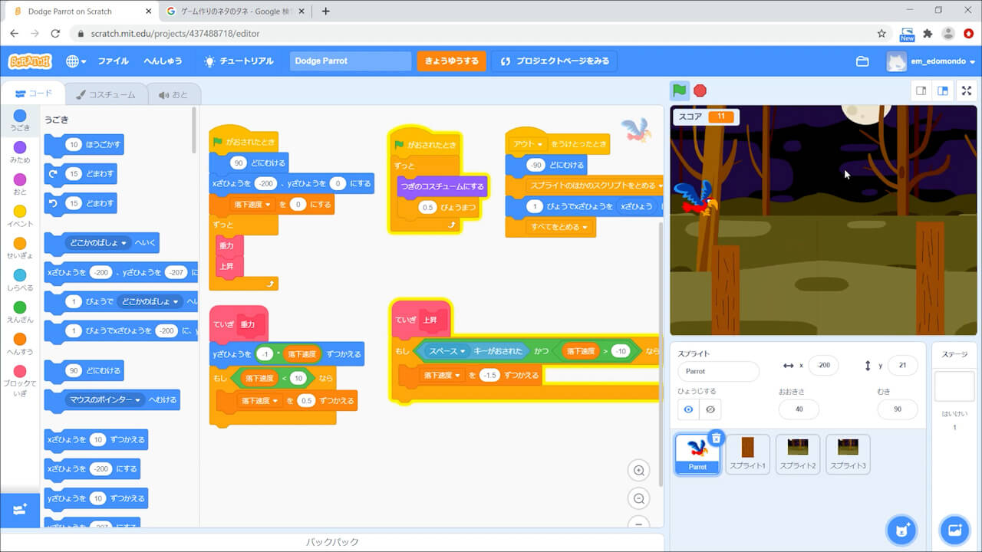Switch to the おと sounds tab
This screenshot has height=552, width=982.
point(173,94)
